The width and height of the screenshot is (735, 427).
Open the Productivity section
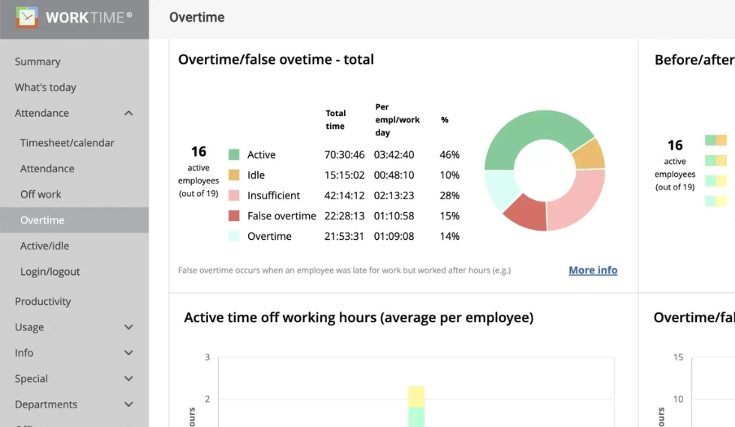(43, 301)
